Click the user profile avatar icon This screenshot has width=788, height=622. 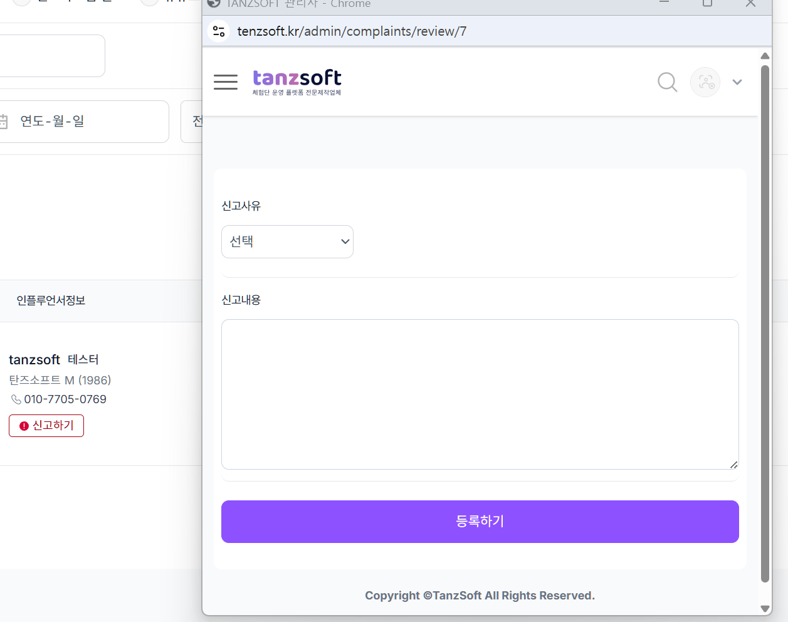[x=705, y=82]
